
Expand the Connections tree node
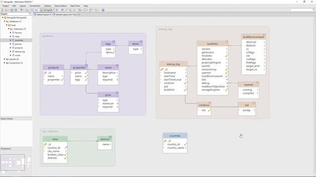[4, 63]
